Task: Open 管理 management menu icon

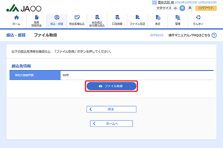Action: tap(178, 17)
